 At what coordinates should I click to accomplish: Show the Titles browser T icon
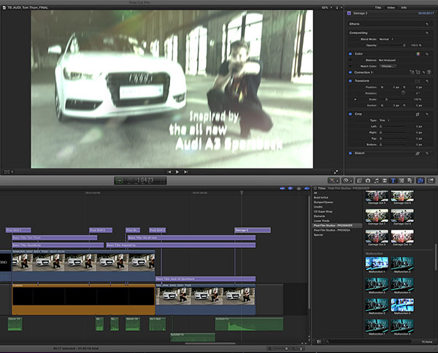click(393, 181)
